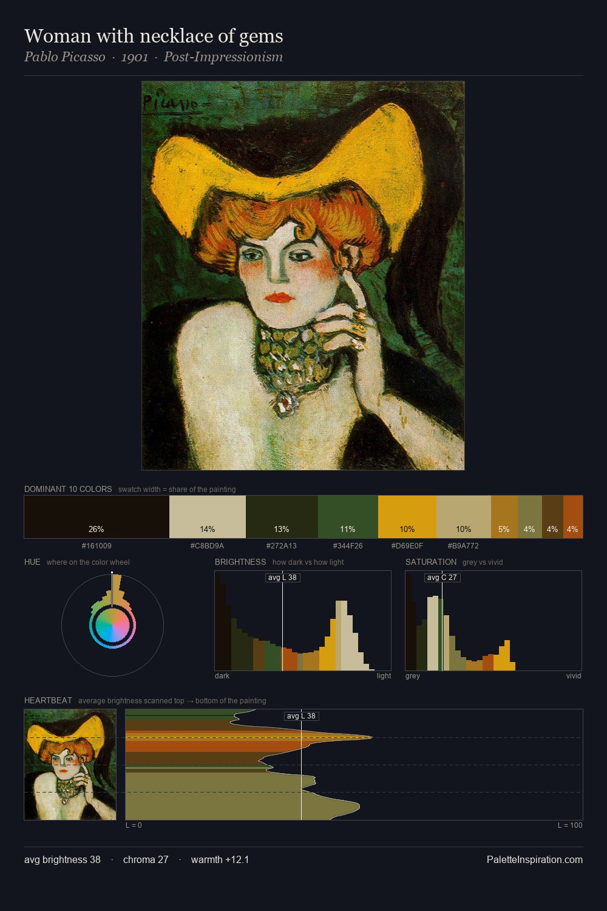The height and width of the screenshot is (911, 607).
Task: Click the 'light' axis label under Brightness
Action: pos(384,676)
